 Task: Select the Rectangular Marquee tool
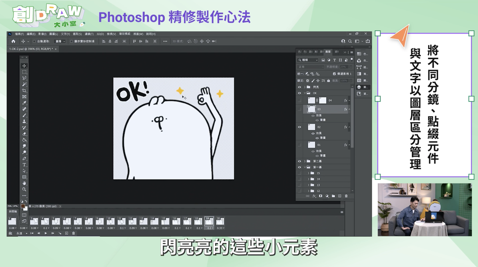pos(24,72)
